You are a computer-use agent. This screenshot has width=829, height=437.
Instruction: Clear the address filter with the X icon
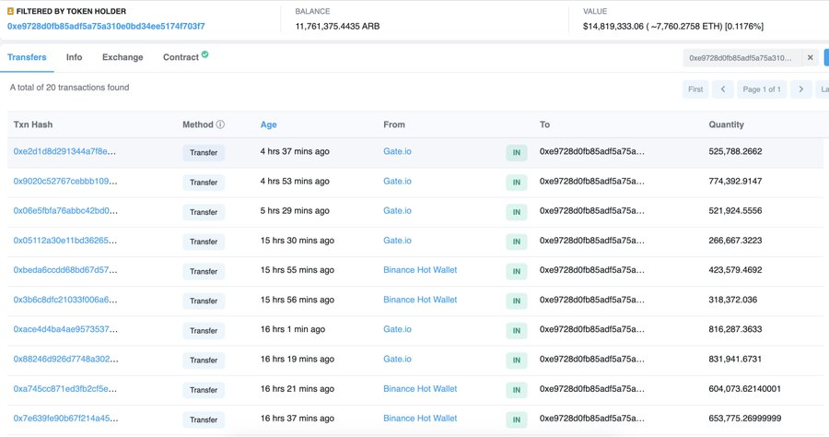(x=811, y=57)
